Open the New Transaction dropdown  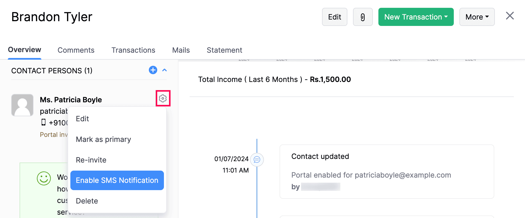416,17
